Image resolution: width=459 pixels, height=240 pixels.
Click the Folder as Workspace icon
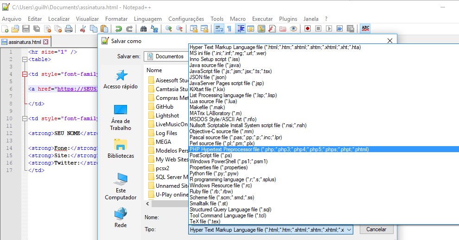[x=283, y=29]
